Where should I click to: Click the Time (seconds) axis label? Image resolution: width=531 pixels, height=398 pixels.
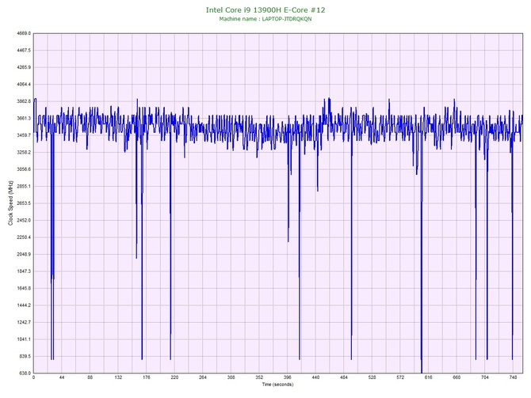tap(277, 385)
